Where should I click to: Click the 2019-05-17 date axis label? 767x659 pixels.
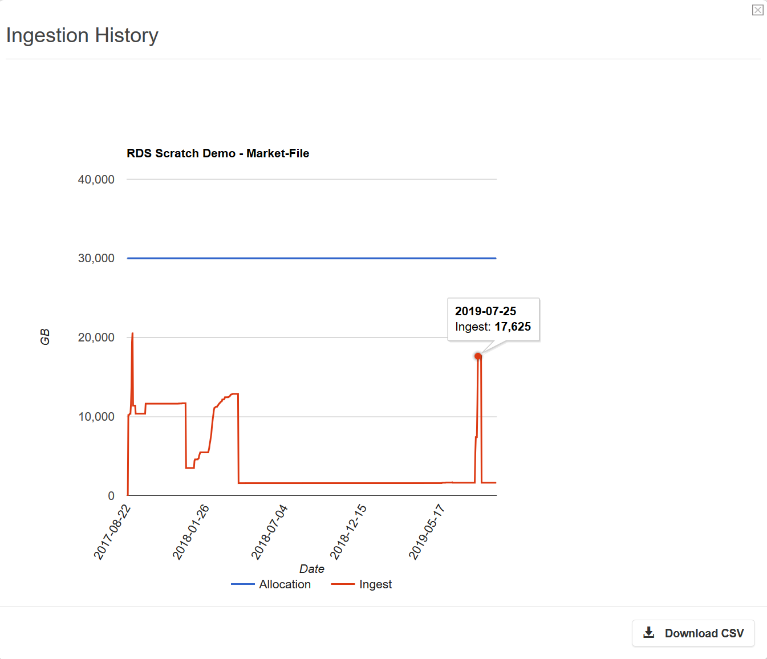427,532
